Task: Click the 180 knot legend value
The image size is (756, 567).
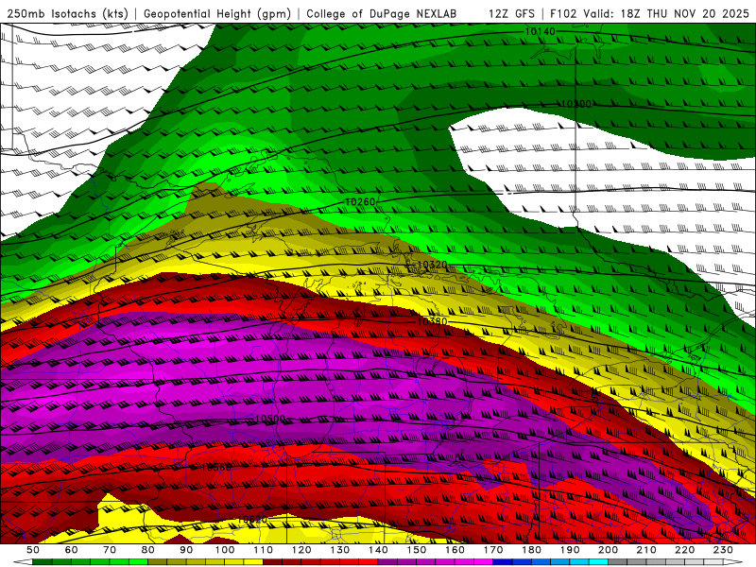Action: point(532,550)
